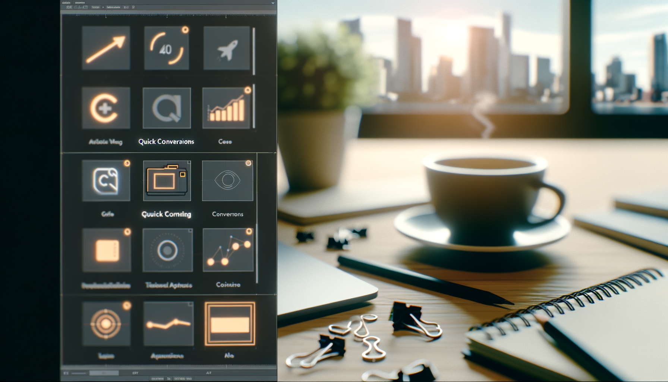Click the orange badge on the C document tile
The image size is (668, 382).
click(127, 163)
